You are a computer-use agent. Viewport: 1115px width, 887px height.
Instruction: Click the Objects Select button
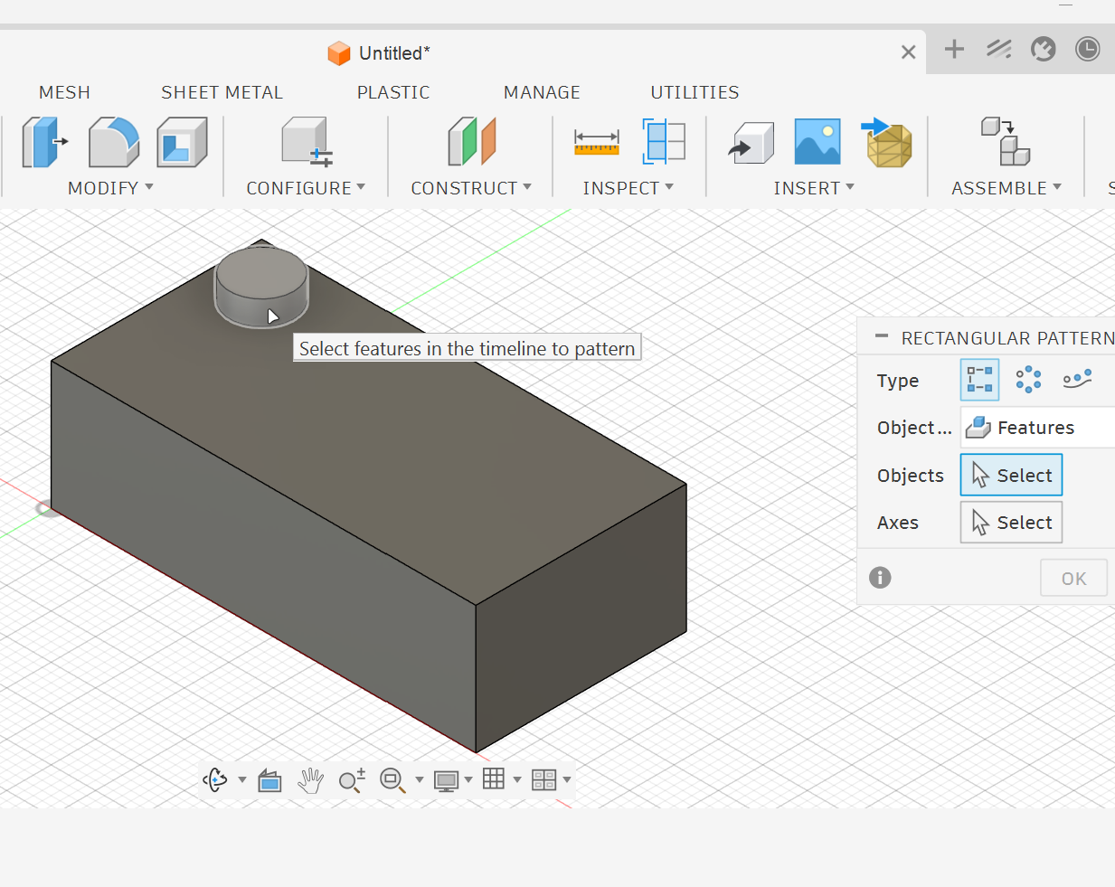pyautogui.click(x=1011, y=475)
